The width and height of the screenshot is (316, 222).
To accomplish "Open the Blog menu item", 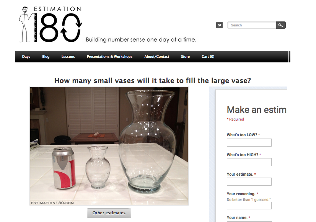I will coord(46,57).
